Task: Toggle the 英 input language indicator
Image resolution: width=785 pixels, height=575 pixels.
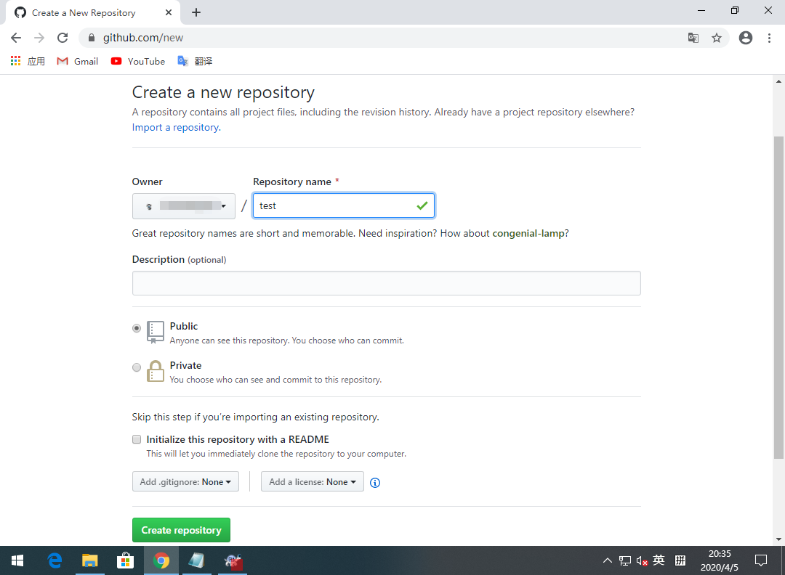Action: point(659,560)
